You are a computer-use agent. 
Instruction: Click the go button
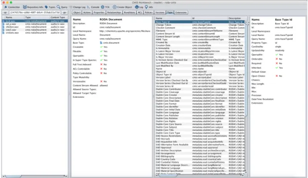[x=65, y=12]
